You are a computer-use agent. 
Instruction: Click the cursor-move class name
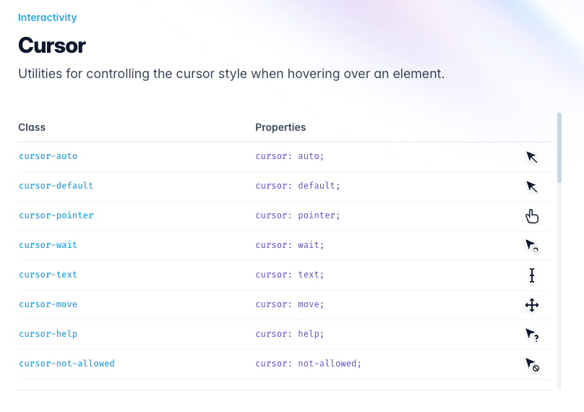point(48,304)
